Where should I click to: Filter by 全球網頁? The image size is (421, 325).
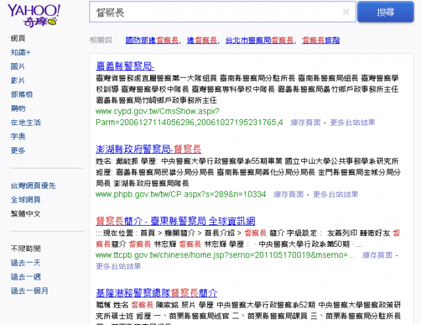pyautogui.click(x=26, y=199)
